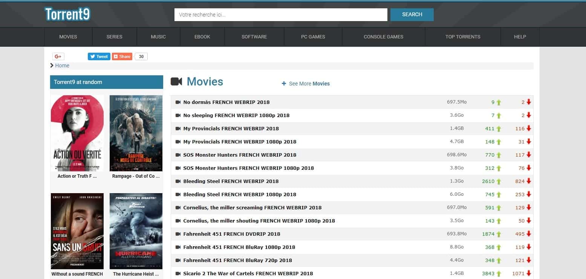Viewport: 586px width, 279px height.
Task: Open the Rampage - Out of Control poster
Action: [136, 133]
